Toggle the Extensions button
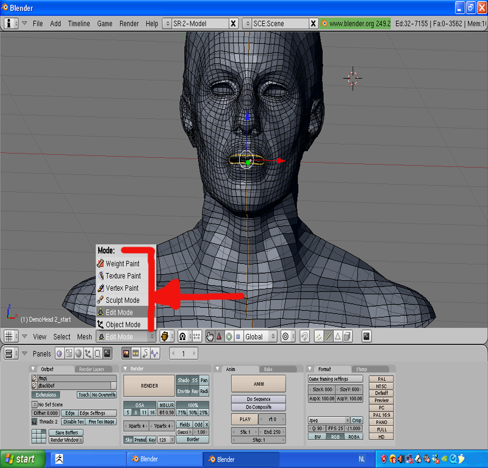The height and width of the screenshot is (468, 488). [46, 395]
